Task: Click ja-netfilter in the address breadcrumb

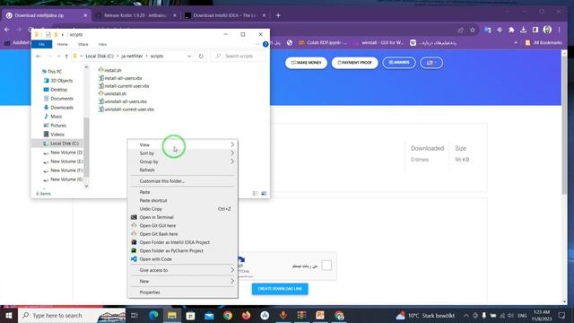Action: (132, 56)
